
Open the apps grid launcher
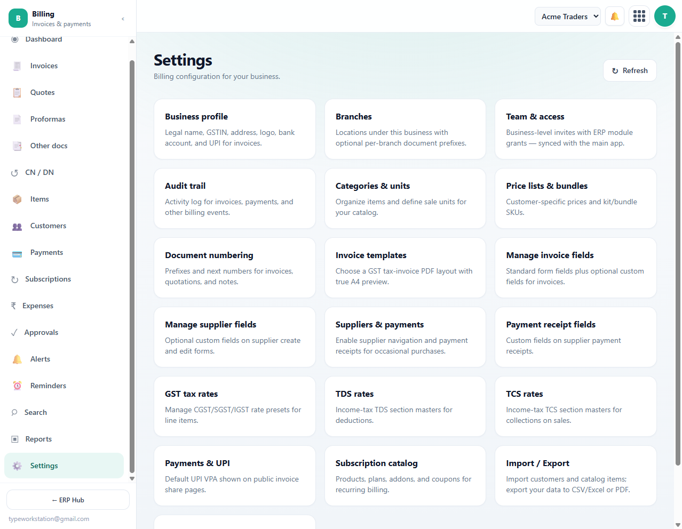click(639, 17)
